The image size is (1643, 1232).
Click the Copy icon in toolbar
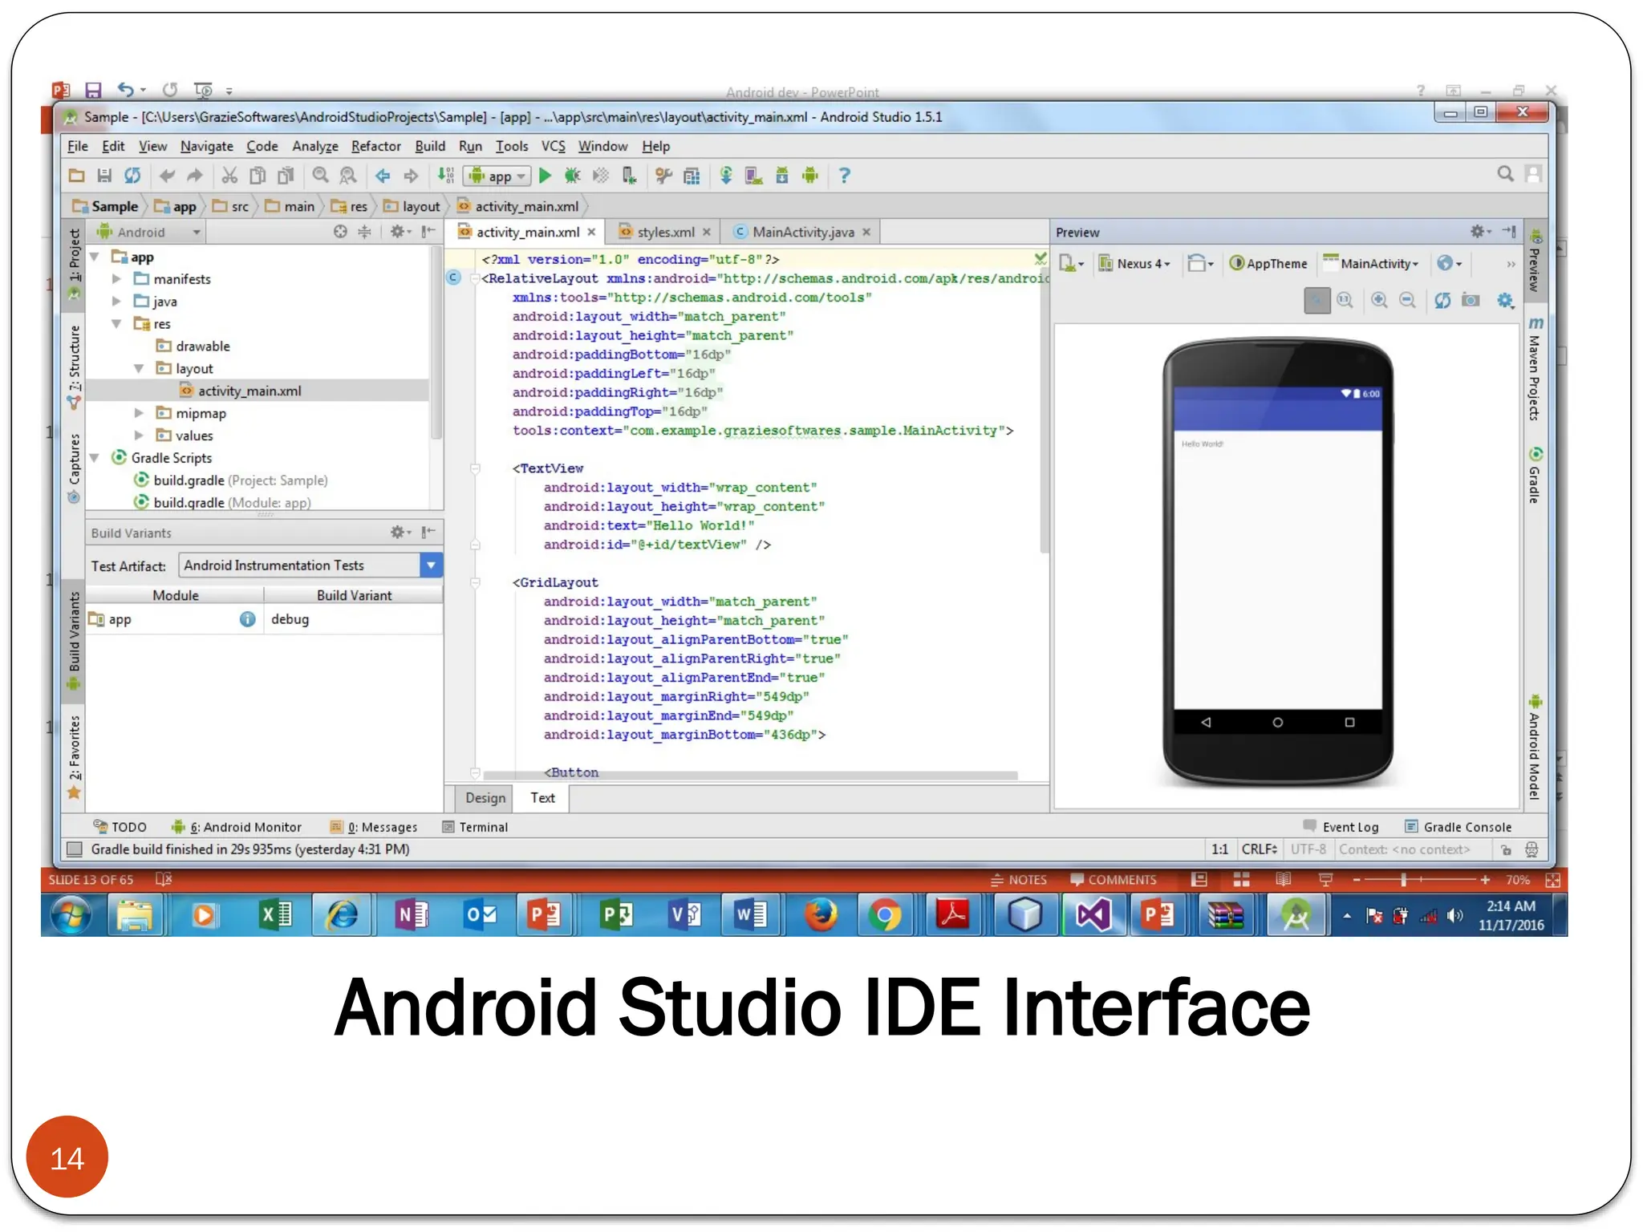(258, 176)
